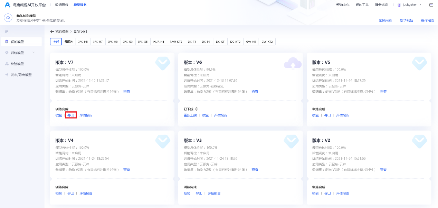Open the message envelope icon top right

pos(431,5)
